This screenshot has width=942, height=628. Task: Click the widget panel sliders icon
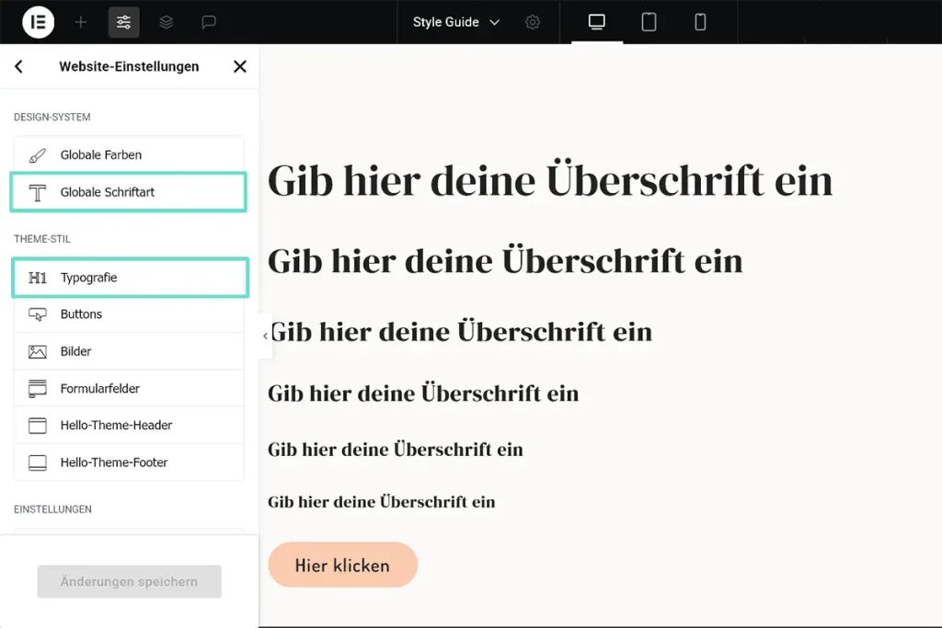pos(124,21)
